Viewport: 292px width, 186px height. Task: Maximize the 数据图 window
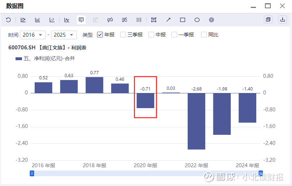(268, 6)
